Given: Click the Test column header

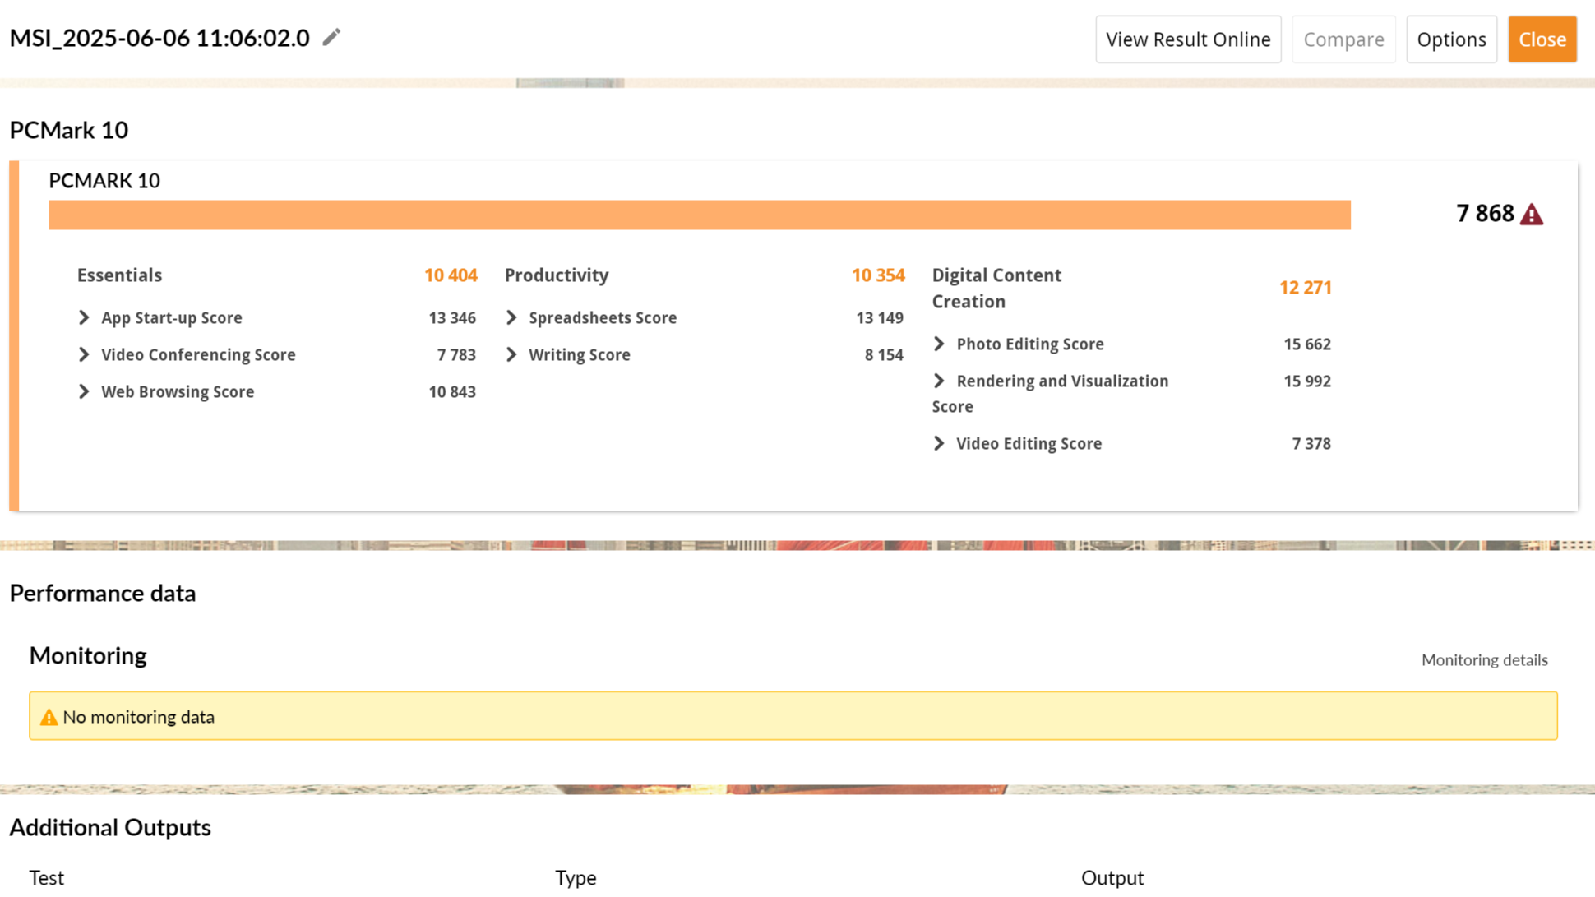Looking at the screenshot, I should (47, 878).
